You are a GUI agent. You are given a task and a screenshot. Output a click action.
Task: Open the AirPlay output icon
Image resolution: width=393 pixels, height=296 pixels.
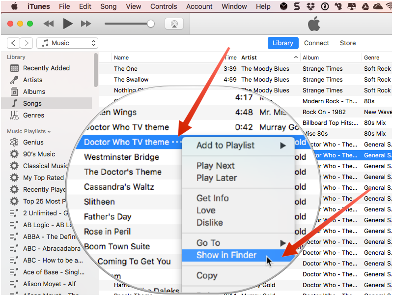[x=174, y=24]
